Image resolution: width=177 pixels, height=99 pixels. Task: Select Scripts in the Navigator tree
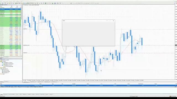pyautogui.click(x=3, y=74)
